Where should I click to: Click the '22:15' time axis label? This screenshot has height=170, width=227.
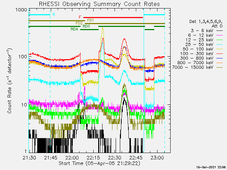tap(93, 158)
